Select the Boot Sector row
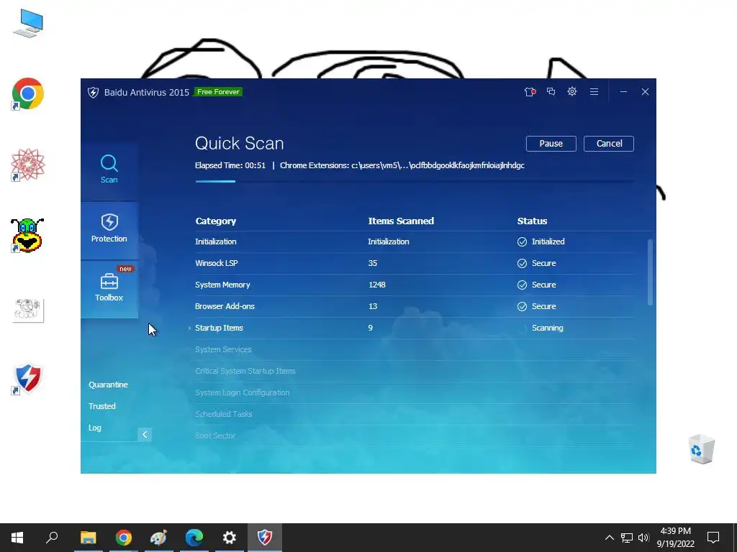The image size is (737, 552). click(x=415, y=436)
